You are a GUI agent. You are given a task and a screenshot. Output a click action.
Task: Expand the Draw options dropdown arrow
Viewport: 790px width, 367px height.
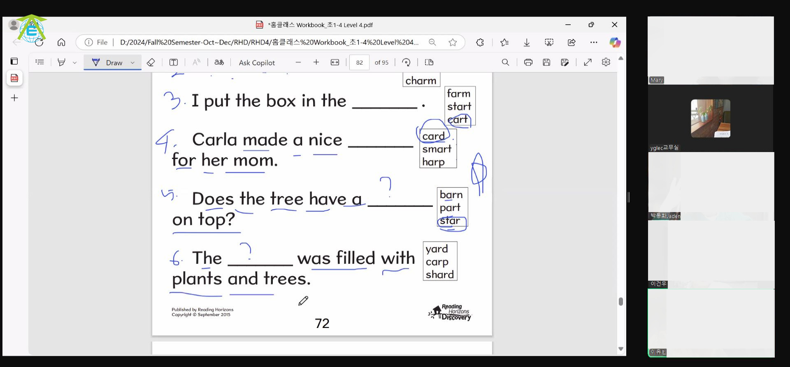click(132, 62)
